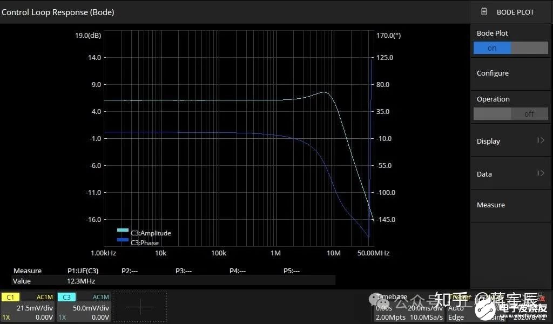This screenshot has width=553, height=324.
Task: Click the 19.0(dB) amplitude axis label
Action: tap(88, 35)
